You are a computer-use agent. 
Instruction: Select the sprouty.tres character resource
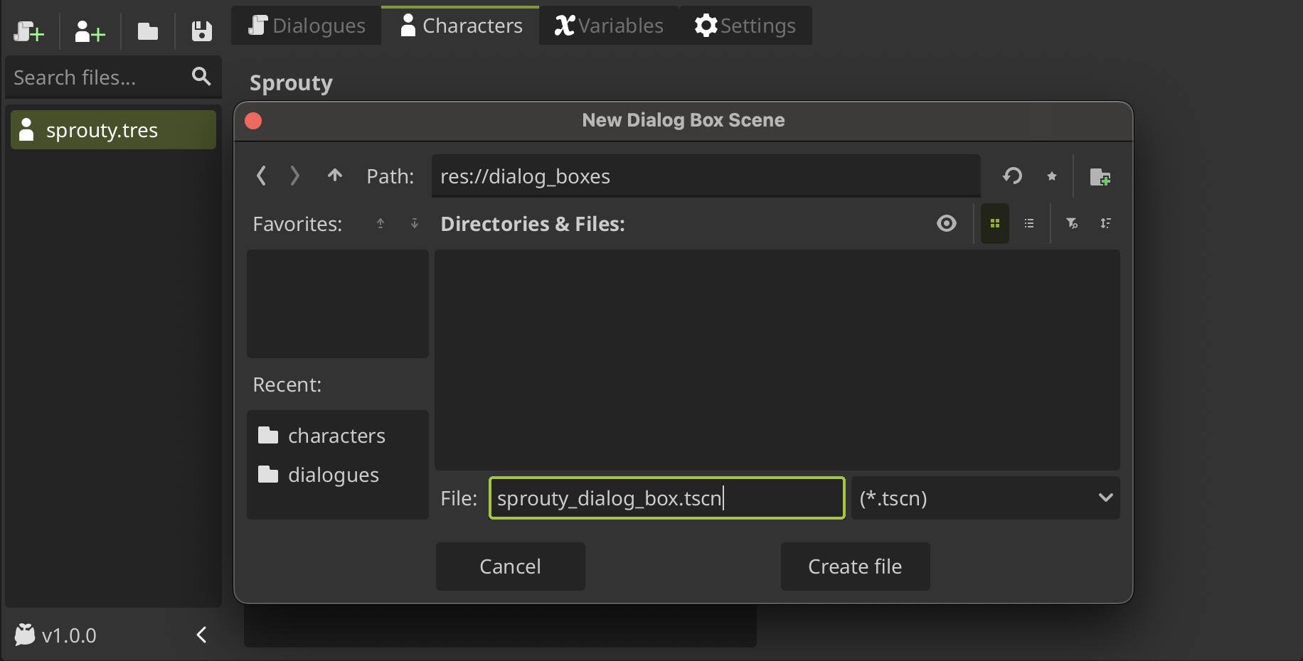112,129
